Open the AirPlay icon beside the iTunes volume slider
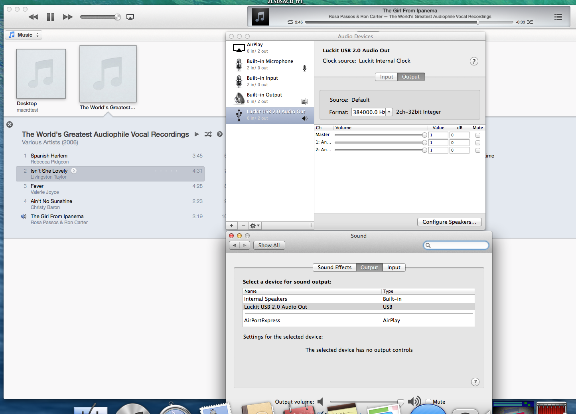 point(130,17)
